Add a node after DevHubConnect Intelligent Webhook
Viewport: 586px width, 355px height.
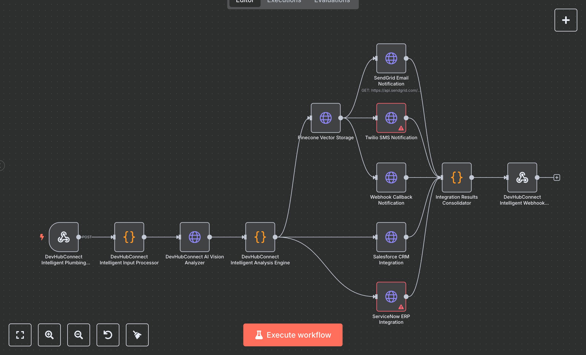click(x=557, y=177)
